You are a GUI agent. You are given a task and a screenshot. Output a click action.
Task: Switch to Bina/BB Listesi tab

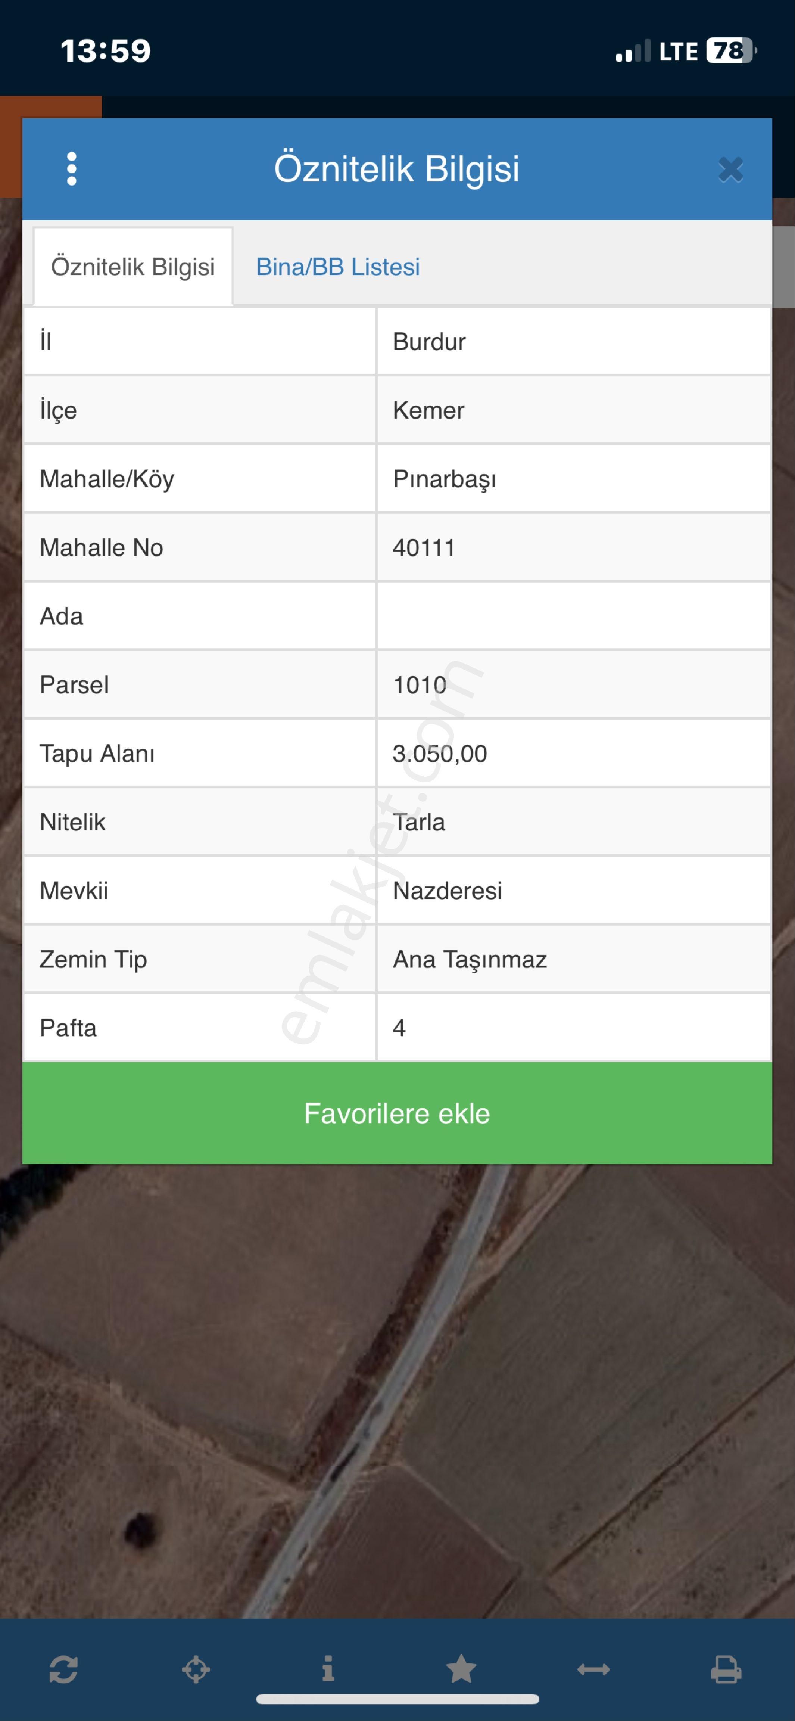(x=338, y=267)
